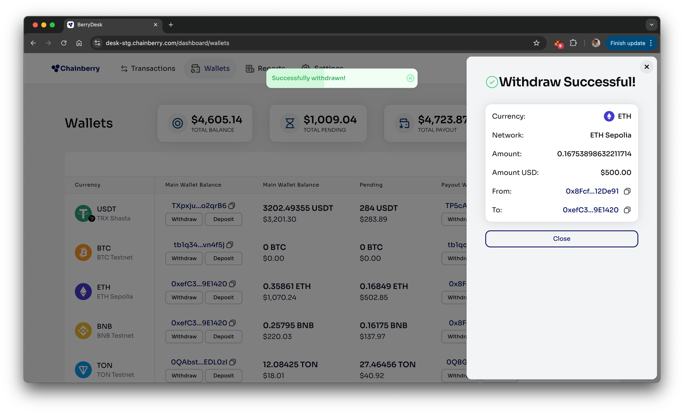Click the Chainberry logo
Viewport: 684px width, 414px height.
(76, 68)
